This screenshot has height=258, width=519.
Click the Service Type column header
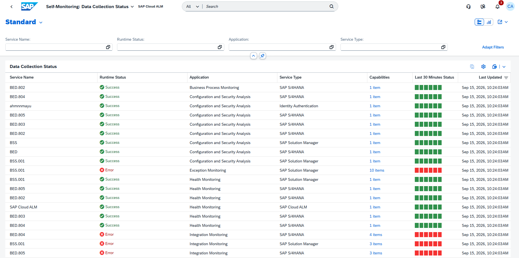322,77
